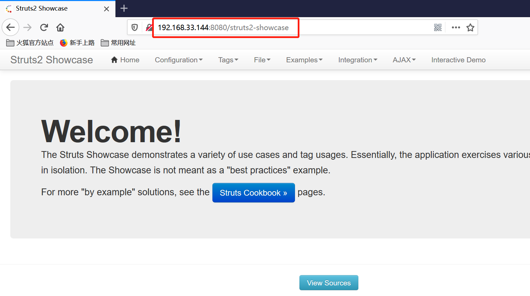This screenshot has height=296, width=530.
Task: Expand the Integration dropdown menu
Action: click(x=358, y=60)
